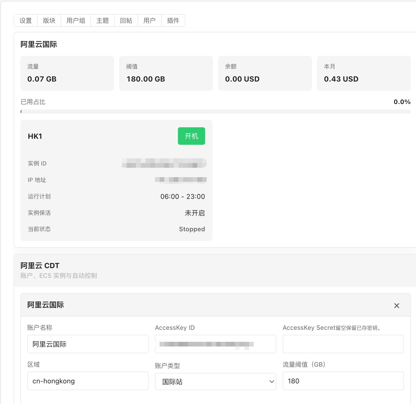Open the 设置 tab
This screenshot has width=416, height=404.
click(x=26, y=20)
